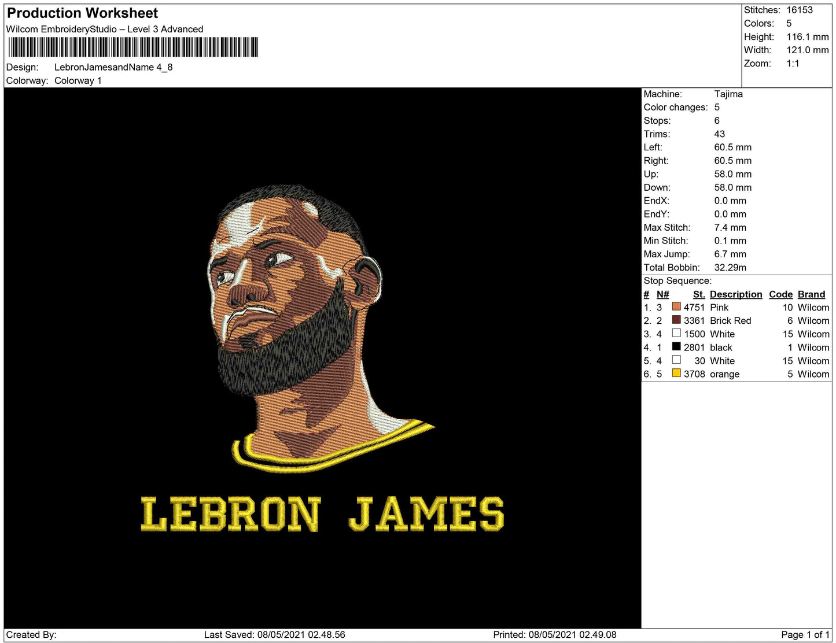Click the Code column header

coord(780,294)
